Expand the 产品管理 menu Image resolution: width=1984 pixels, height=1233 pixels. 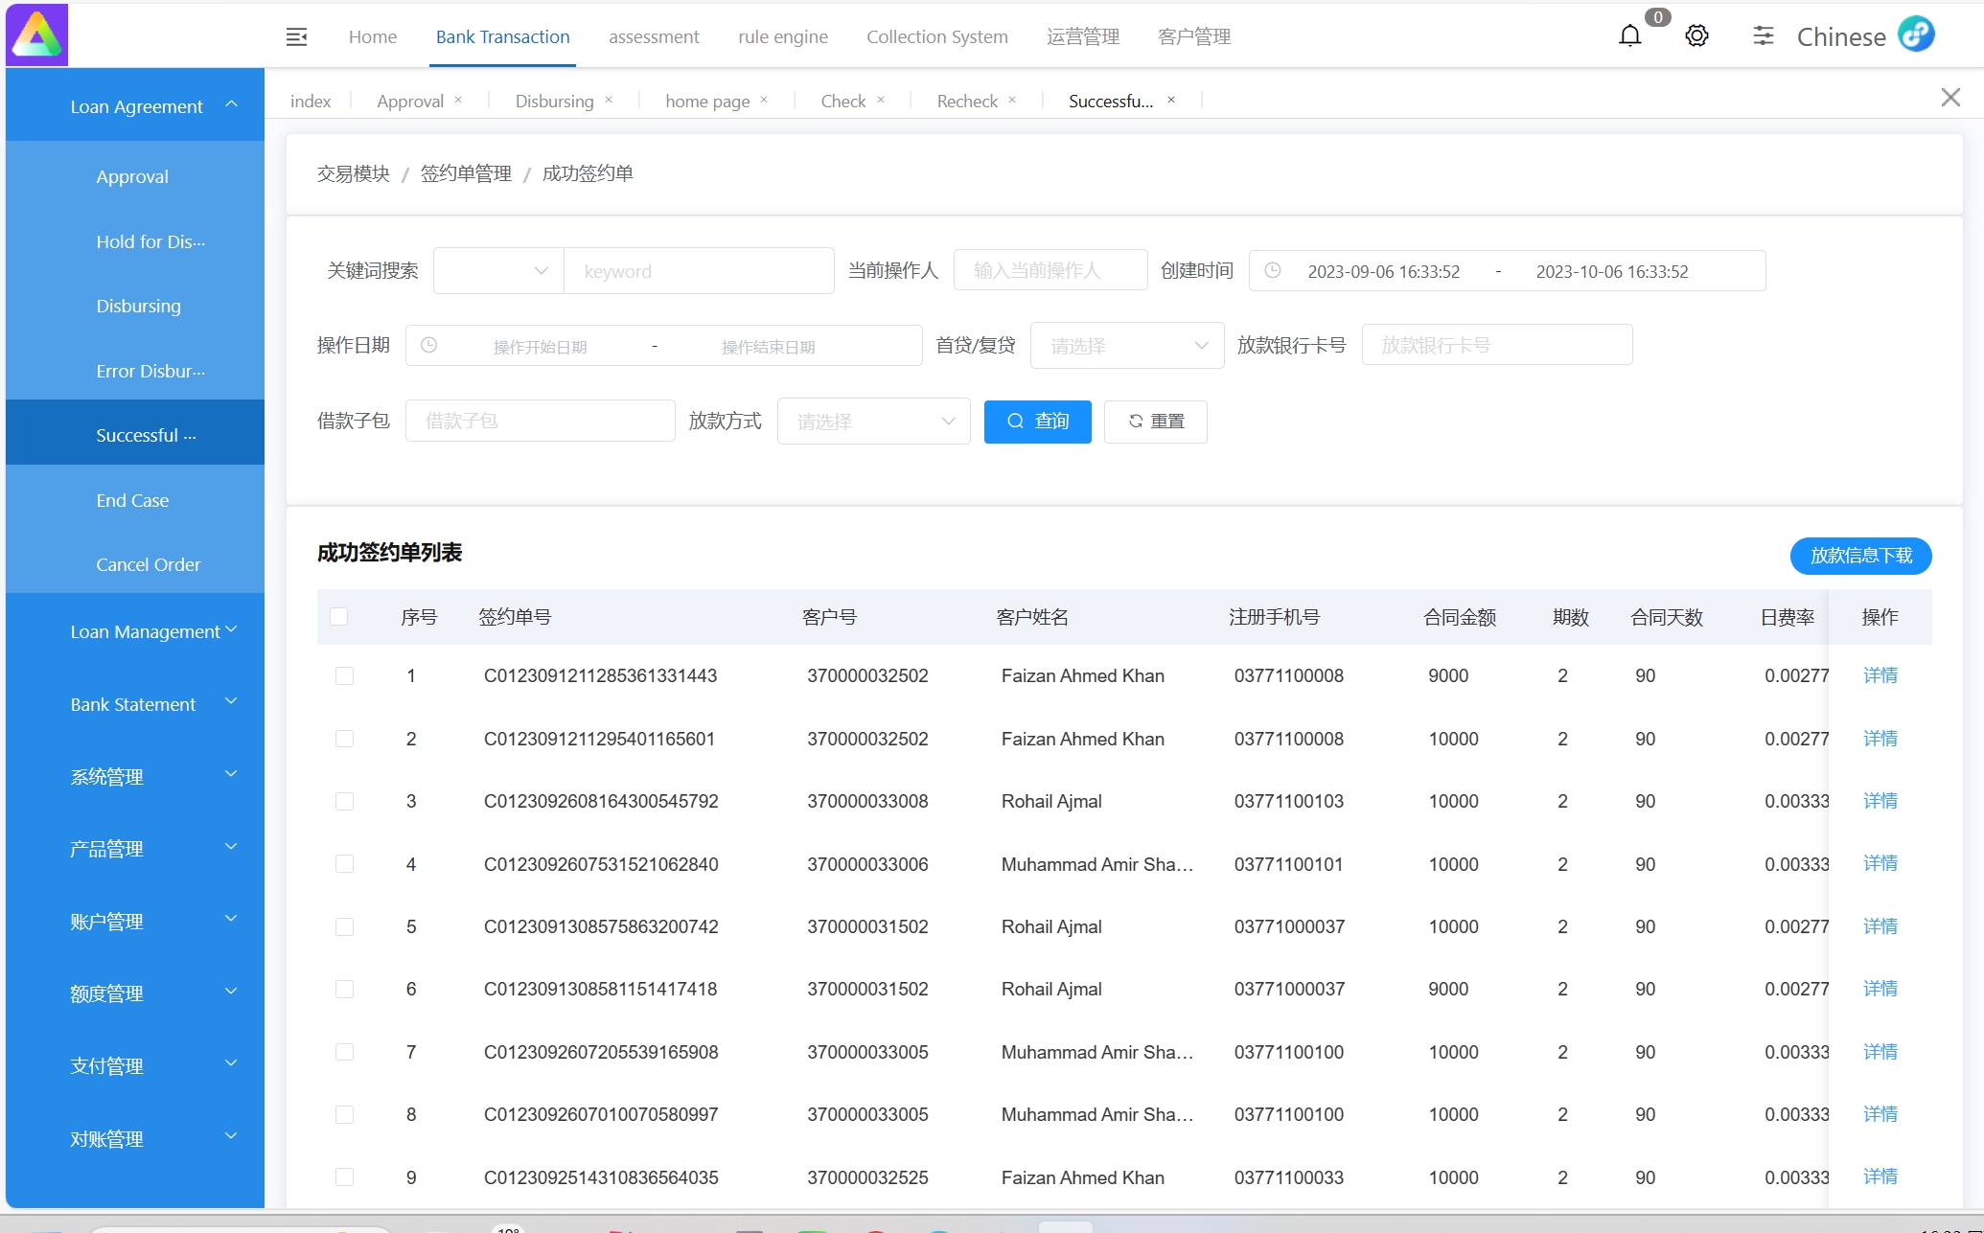(135, 848)
